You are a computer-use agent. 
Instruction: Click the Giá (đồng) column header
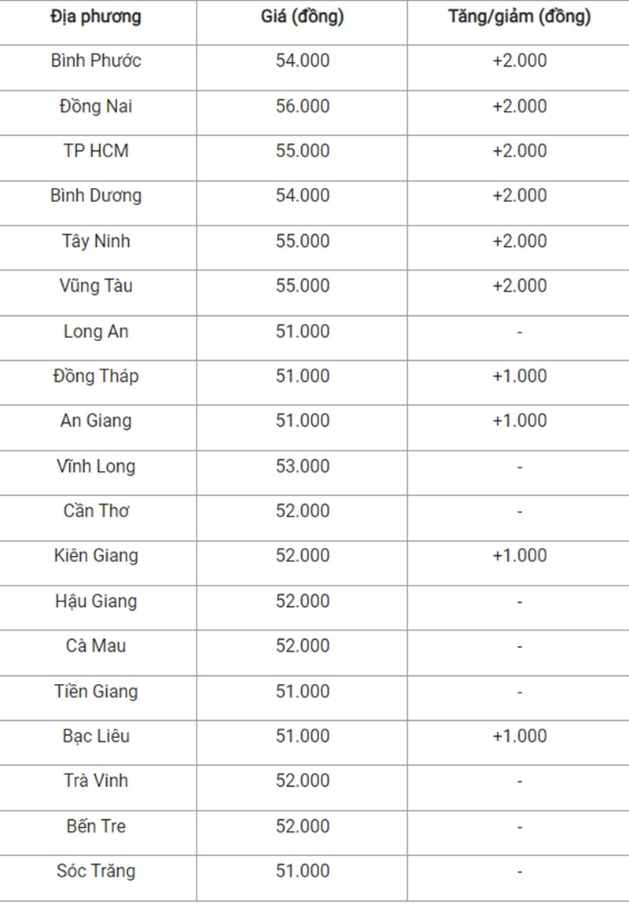(x=302, y=17)
